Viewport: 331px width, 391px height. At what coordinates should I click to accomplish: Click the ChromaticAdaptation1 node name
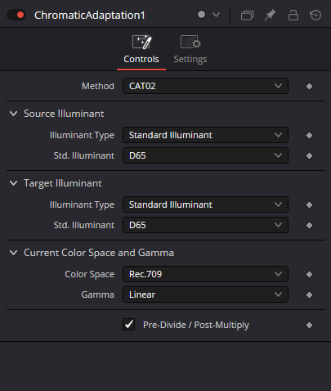tap(90, 16)
